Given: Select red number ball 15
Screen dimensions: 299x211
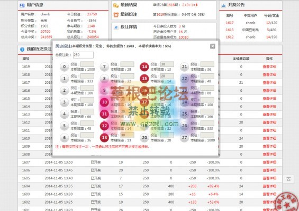Looking at the screenshot, I should [144, 79].
